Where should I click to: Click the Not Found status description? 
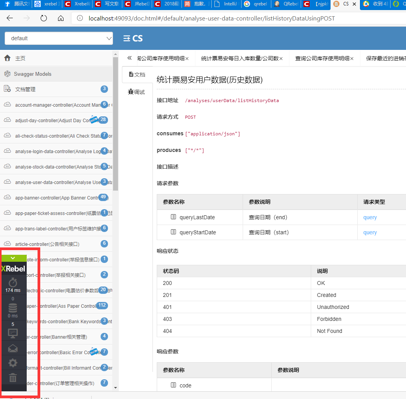pos(329,331)
